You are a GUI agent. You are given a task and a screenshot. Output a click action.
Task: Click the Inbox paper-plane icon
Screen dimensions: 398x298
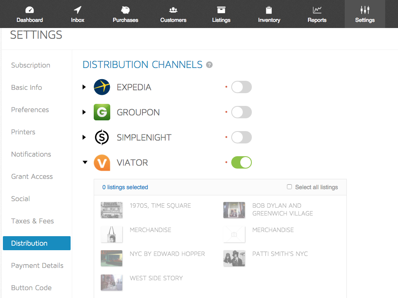(78, 10)
